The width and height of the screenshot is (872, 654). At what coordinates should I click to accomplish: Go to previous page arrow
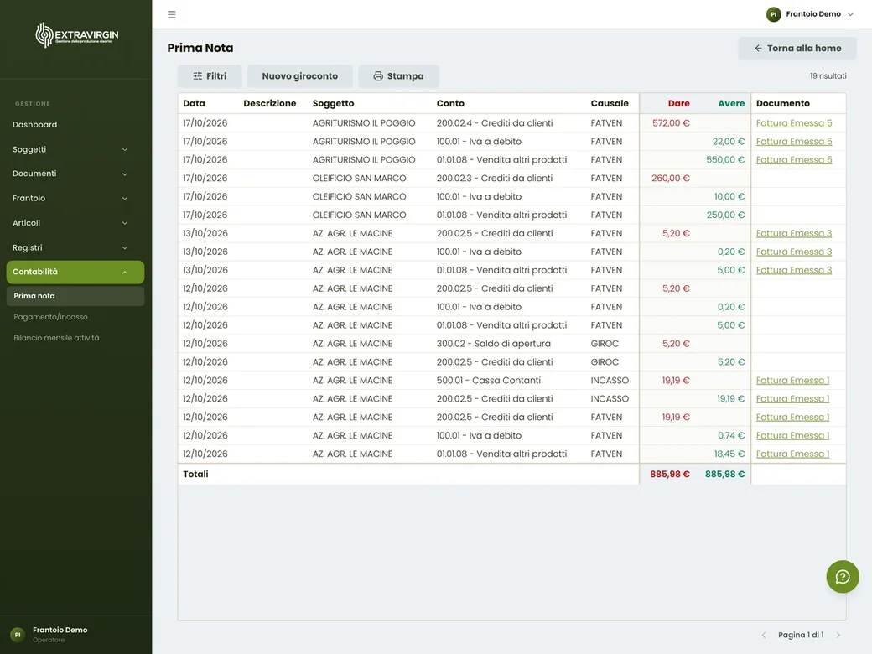pos(764,635)
